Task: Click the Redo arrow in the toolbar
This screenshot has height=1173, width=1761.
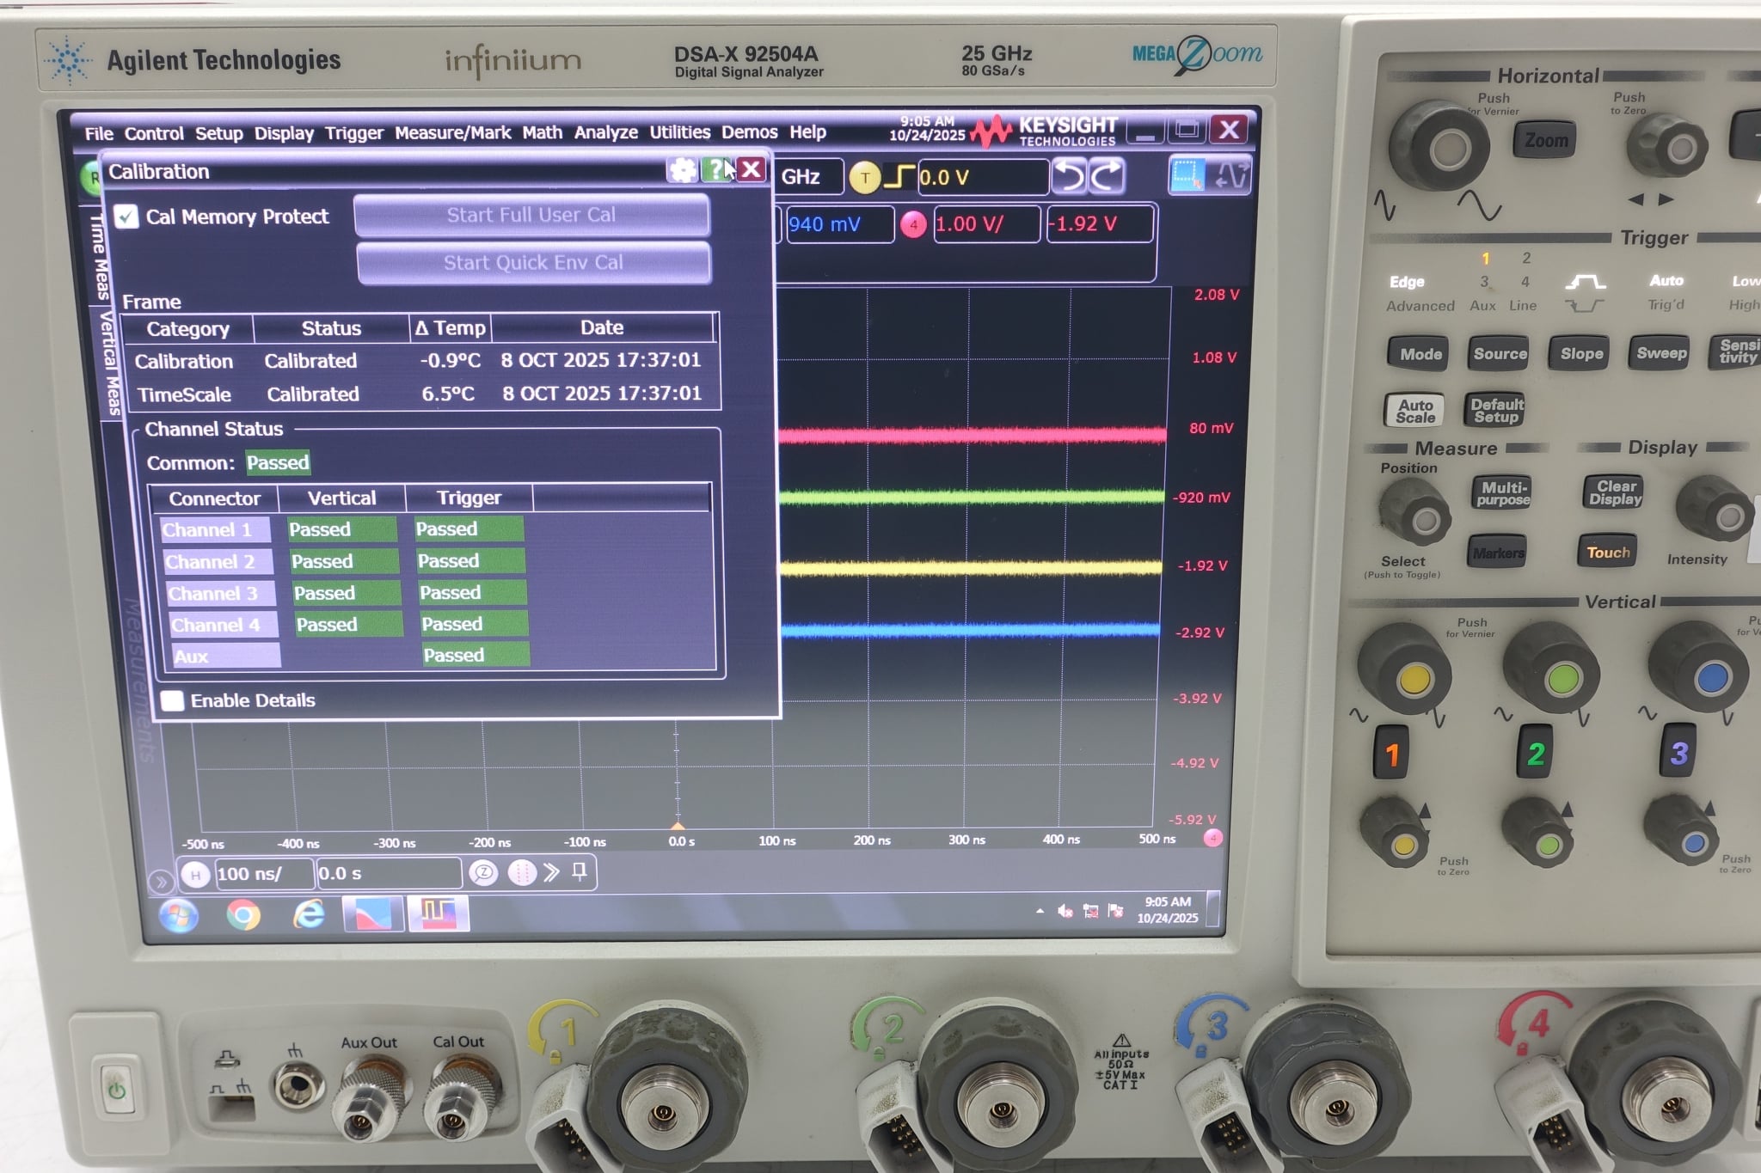Action: pos(1107,176)
